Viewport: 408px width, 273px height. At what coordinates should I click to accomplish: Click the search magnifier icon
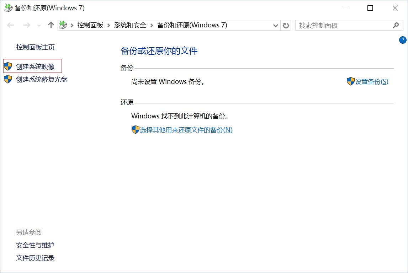[396, 25]
